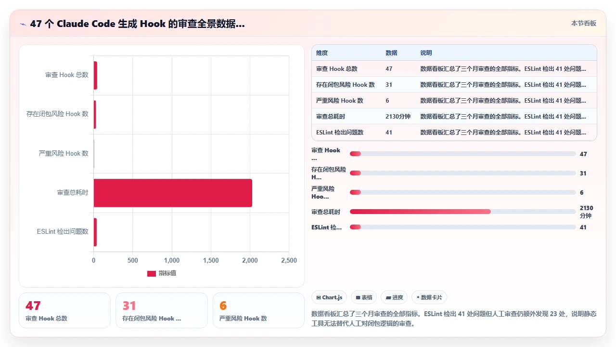Click the progress bar valued 31
Image resolution: width=616 pixels, height=347 pixels.
(x=463, y=173)
